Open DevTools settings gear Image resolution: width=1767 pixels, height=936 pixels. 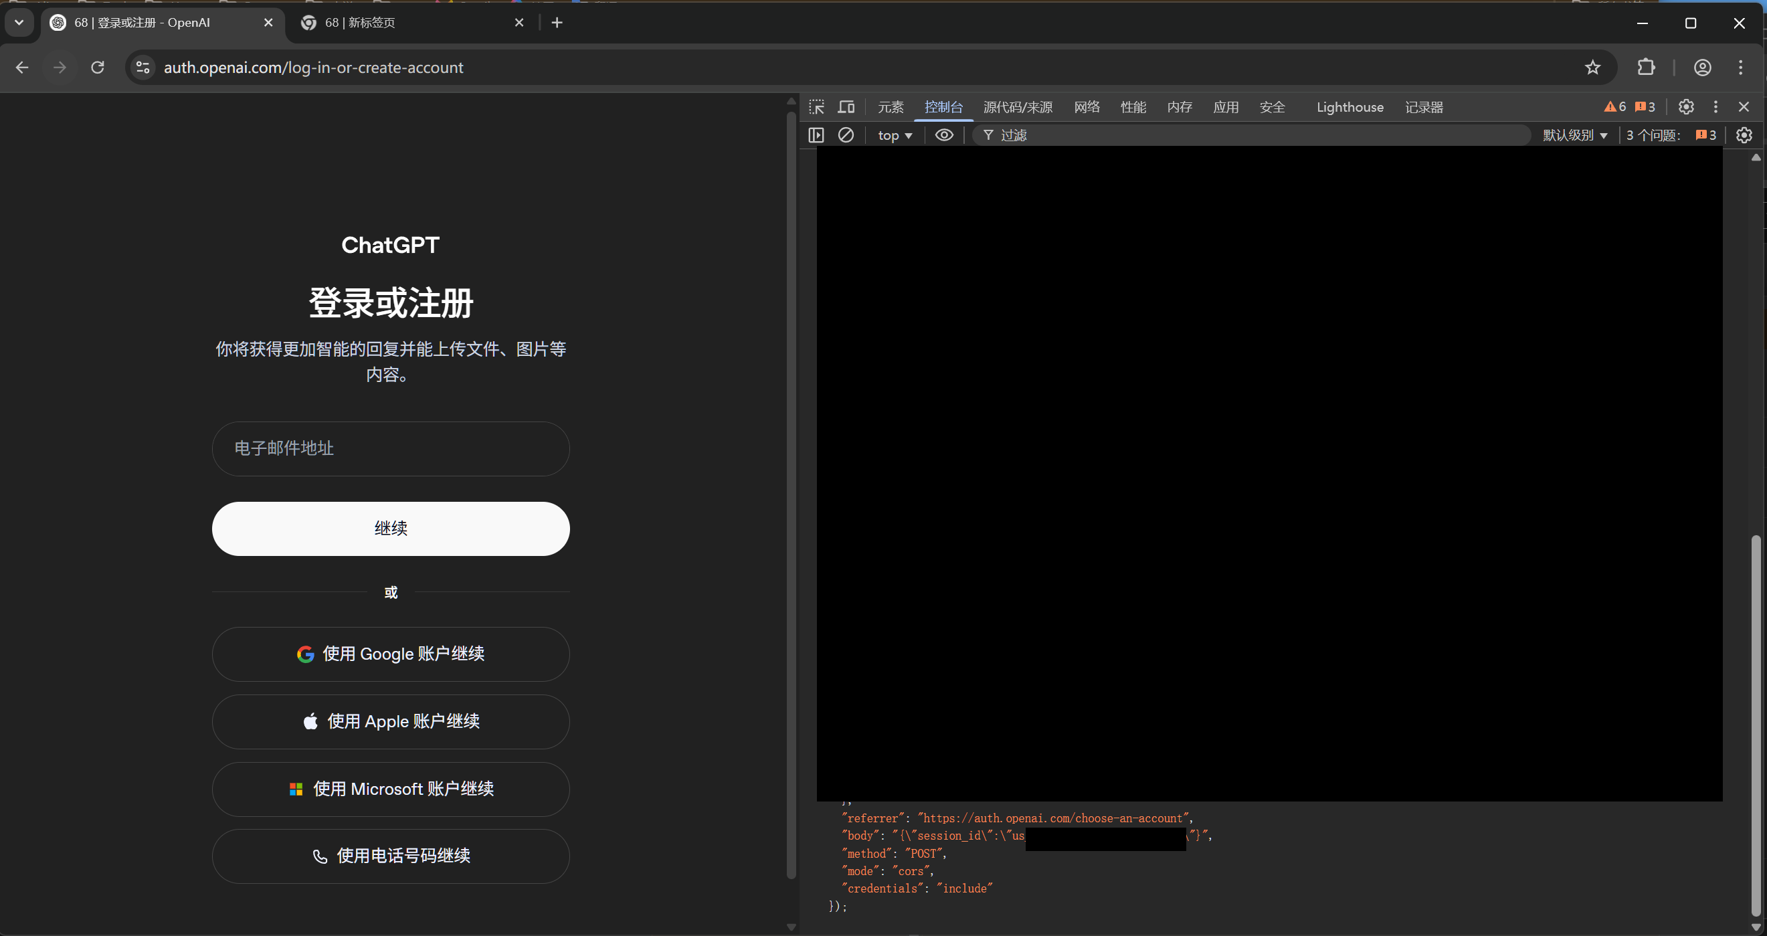pyautogui.click(x=1686, y=107)
